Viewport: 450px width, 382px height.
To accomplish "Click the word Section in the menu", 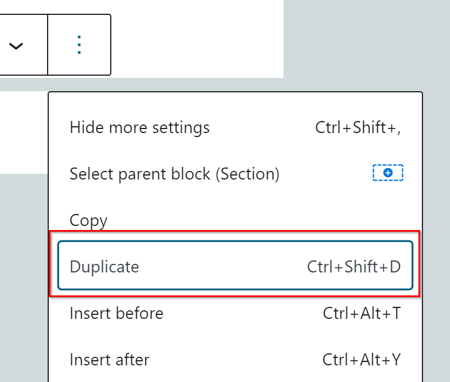I will tap(247, 173).
